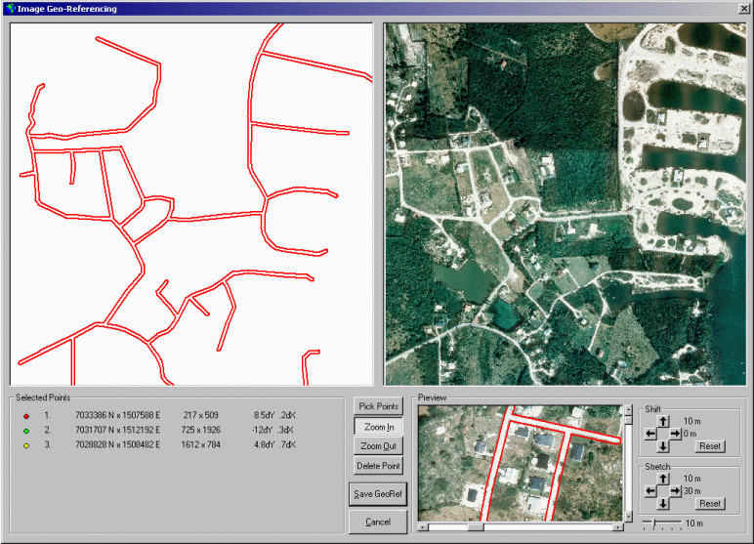The image size is (754, 544).
Task: Click the Shift down arrow
Action: coord(664,446)
